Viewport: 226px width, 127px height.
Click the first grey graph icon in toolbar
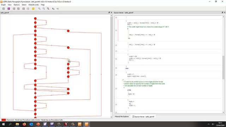pos(4,9)
